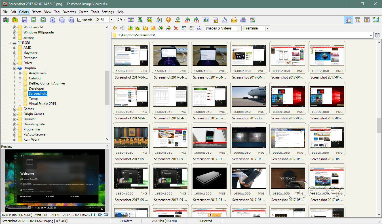Screen dimensions: 382x224
Task: Switch to detailed file list view
Action: click(191, 28)
